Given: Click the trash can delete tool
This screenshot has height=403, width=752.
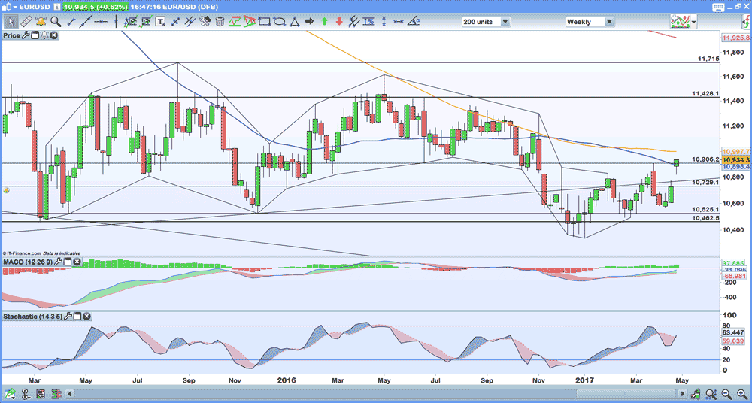Looking at the screenshot, I should 220,21.
